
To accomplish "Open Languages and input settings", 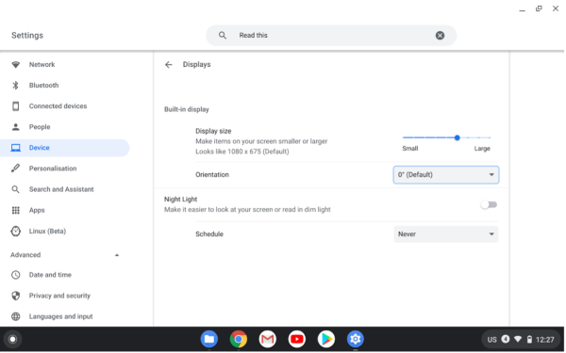I will [x=60, y=316].
